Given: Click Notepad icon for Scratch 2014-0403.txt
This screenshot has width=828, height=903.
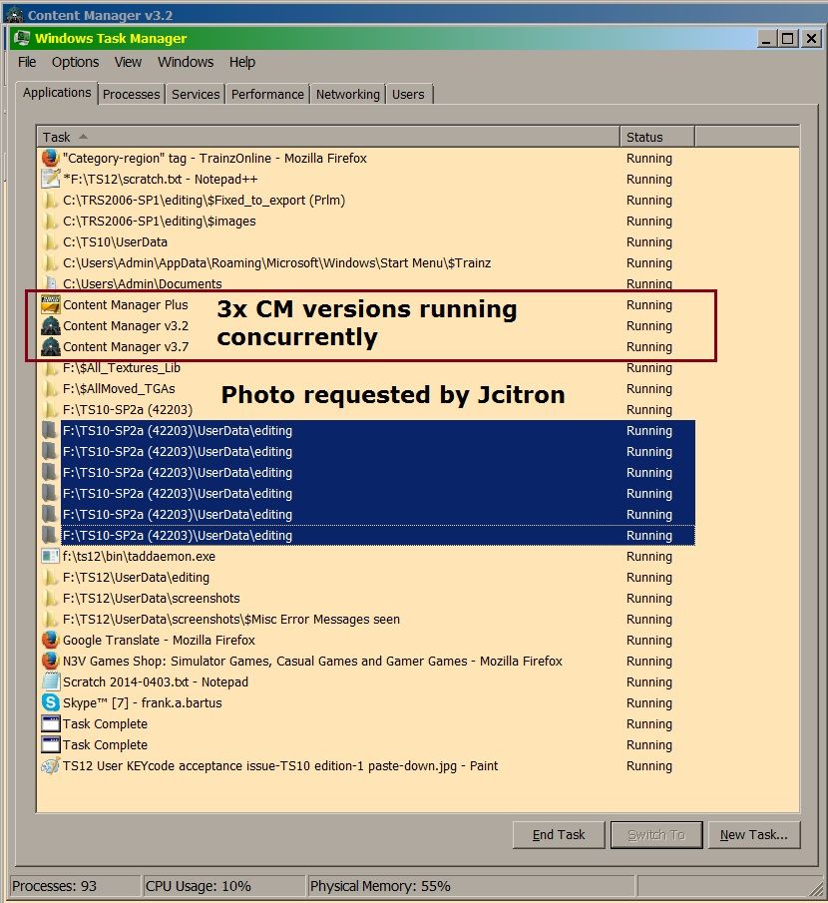Looking at the screenshot, I should [x=51, y=681].
